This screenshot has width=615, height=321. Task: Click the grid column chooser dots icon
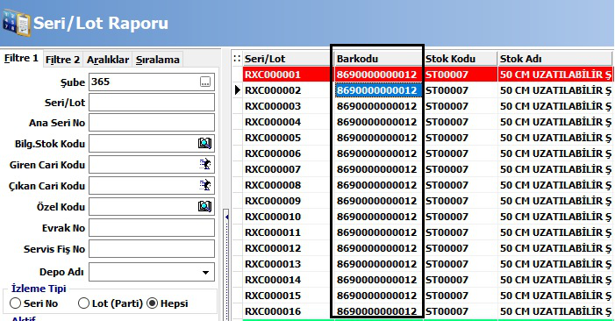pos(237,59)
